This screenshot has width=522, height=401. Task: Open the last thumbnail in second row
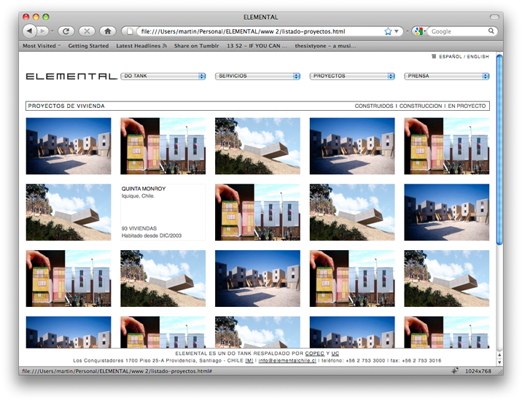click(x=447, y=212)
